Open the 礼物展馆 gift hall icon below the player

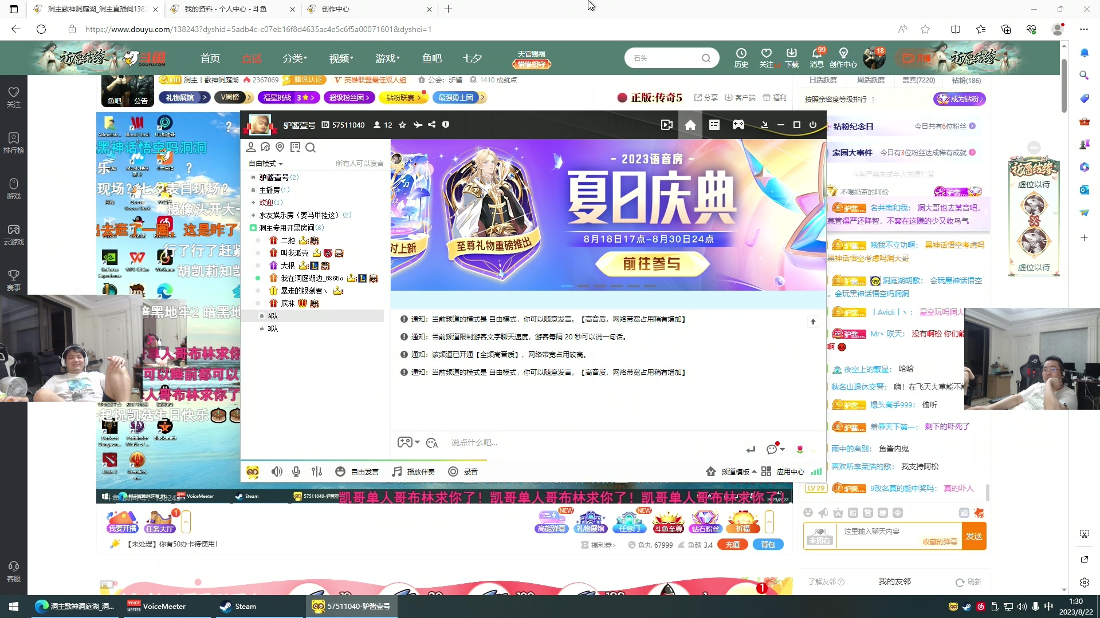click(x=591, y=522)
